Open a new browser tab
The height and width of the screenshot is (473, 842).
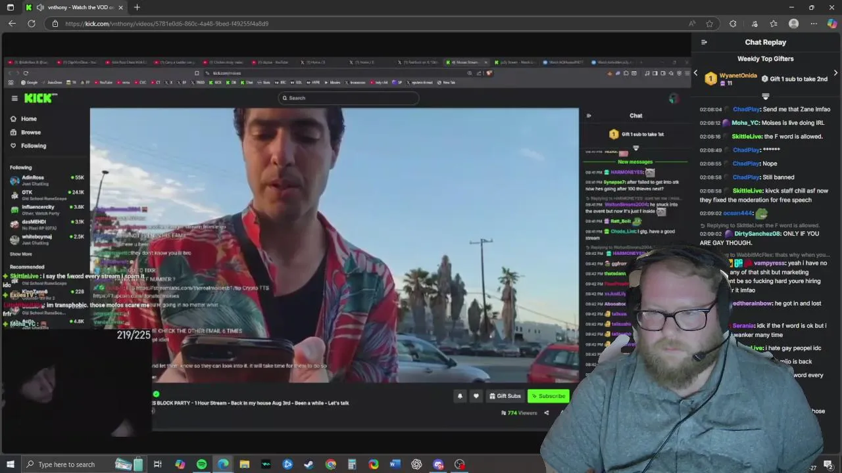137,7
